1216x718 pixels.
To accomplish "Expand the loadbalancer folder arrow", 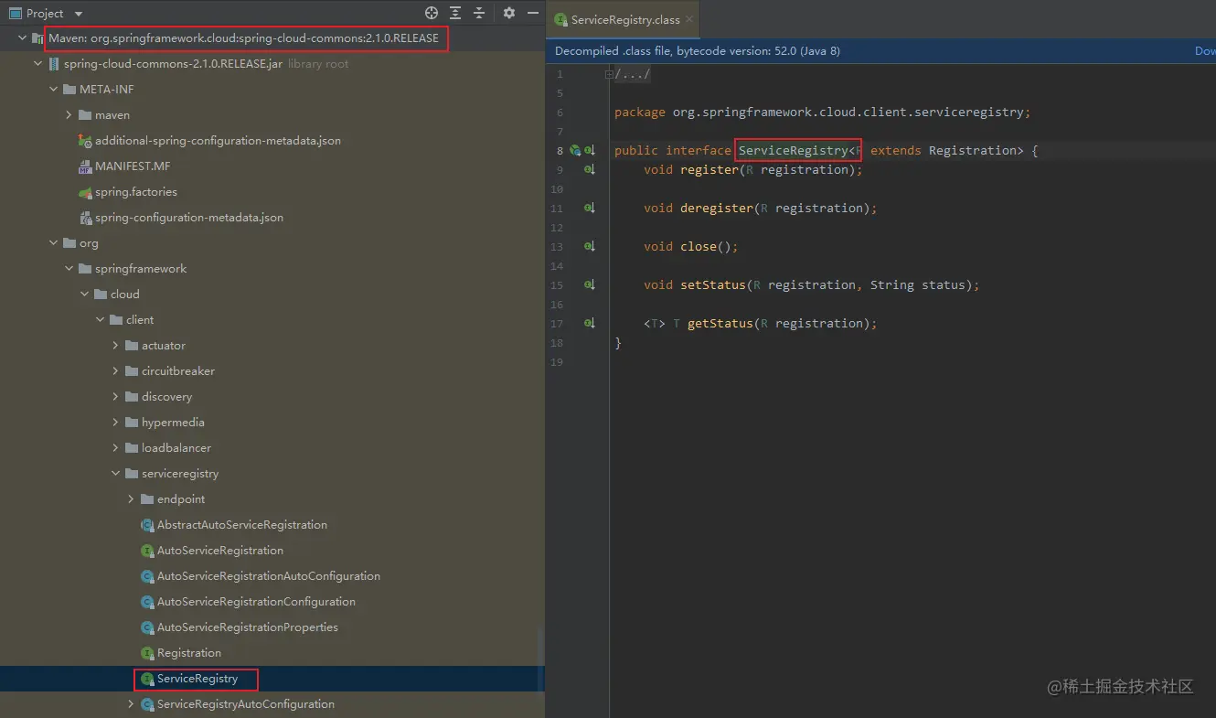I will [x=115, y=448].
